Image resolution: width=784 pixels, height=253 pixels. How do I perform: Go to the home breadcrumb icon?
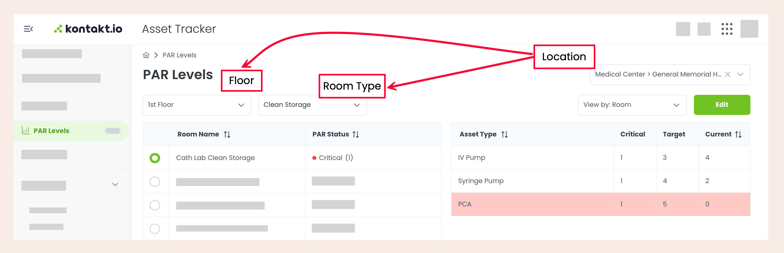(146, 55)
